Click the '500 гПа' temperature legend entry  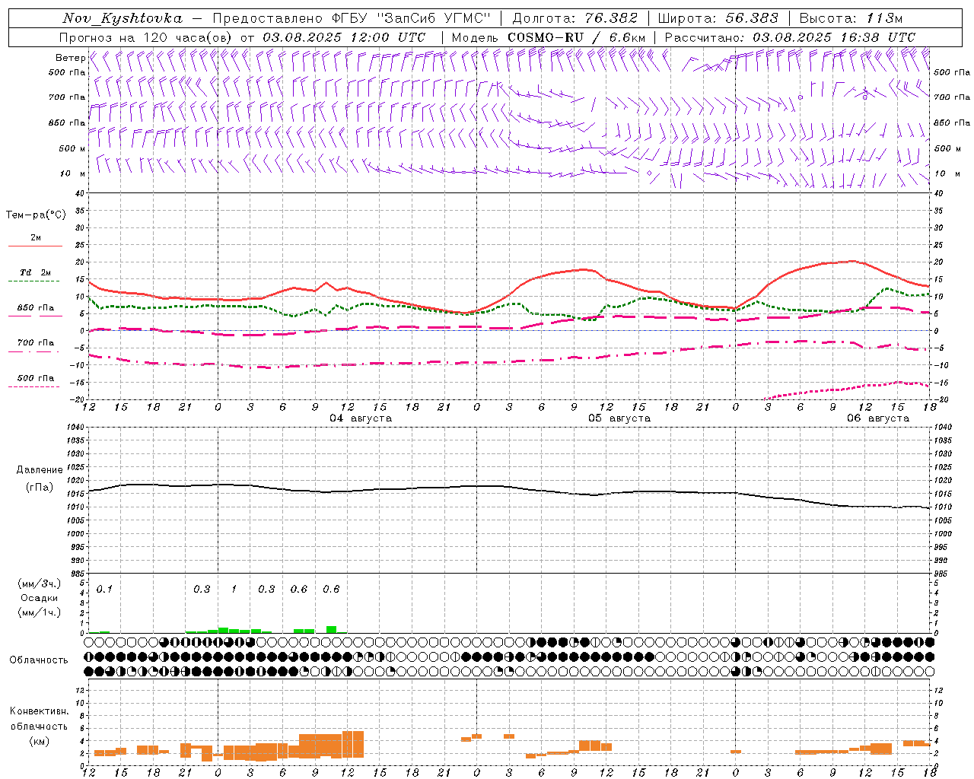click(x=36, y=378)
